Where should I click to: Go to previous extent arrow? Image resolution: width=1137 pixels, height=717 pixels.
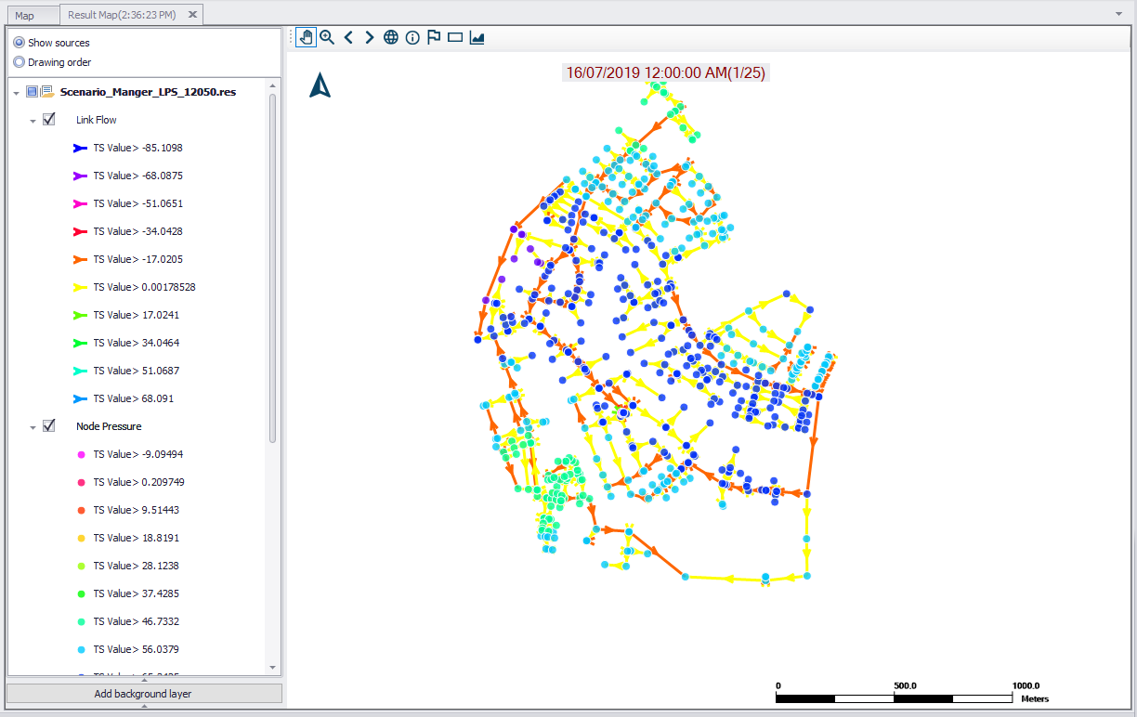click(348, 37)
